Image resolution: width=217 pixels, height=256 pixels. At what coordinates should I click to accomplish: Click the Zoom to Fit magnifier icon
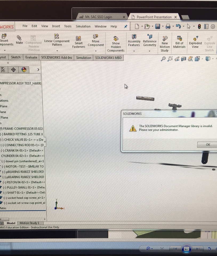pos(163,59)
